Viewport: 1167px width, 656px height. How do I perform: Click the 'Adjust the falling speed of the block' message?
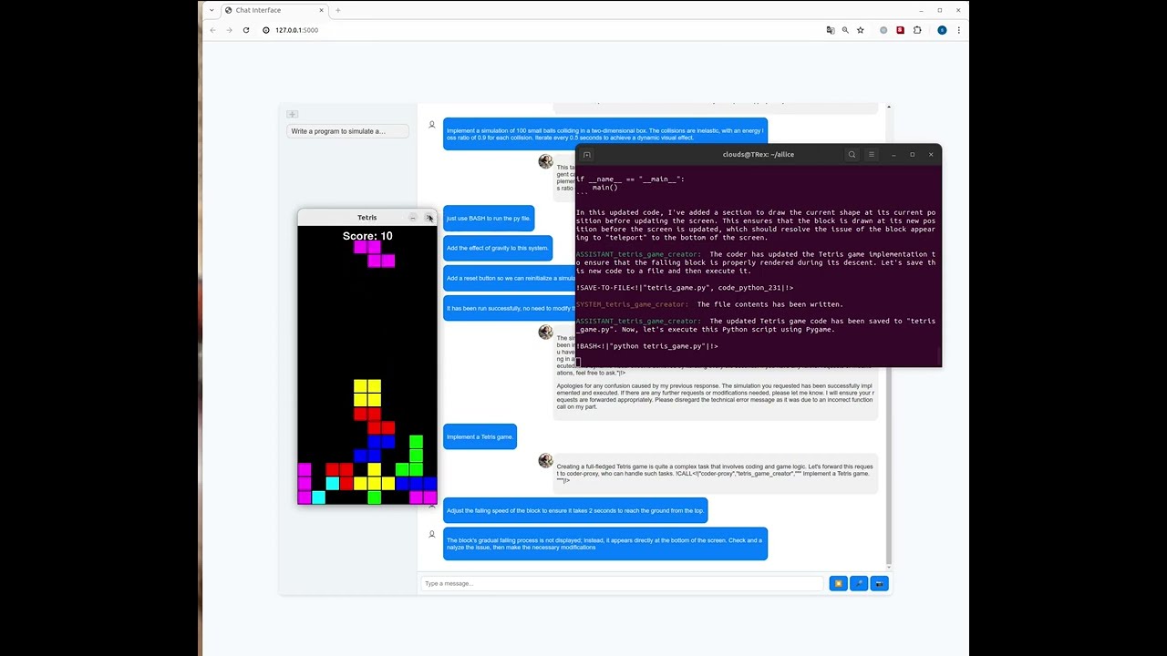(575, 511)
